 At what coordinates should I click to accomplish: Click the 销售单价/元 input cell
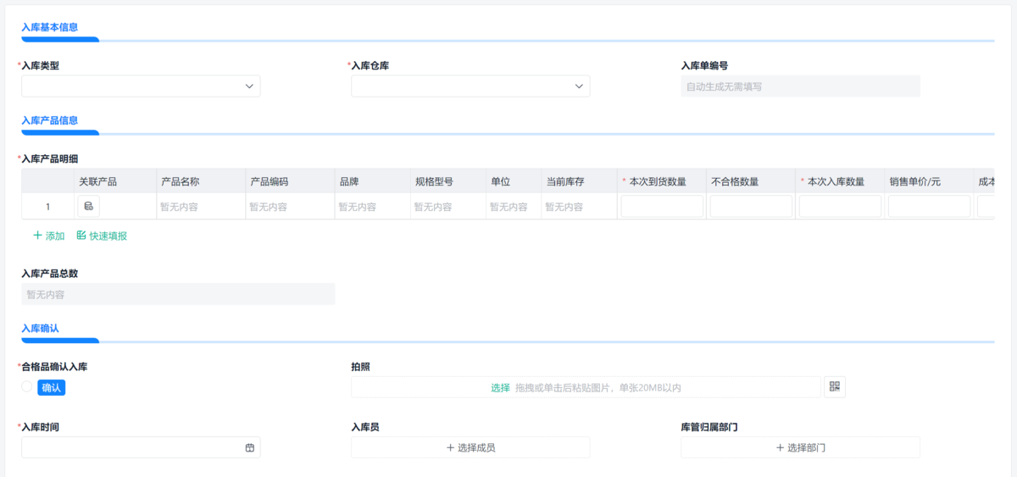929,207
